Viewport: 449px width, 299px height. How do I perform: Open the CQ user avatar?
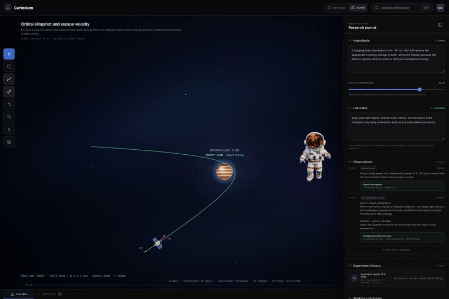pos(440,8)
